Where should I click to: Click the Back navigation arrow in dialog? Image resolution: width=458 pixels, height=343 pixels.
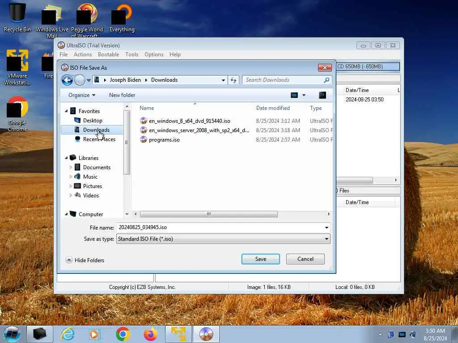pos(67,80)
